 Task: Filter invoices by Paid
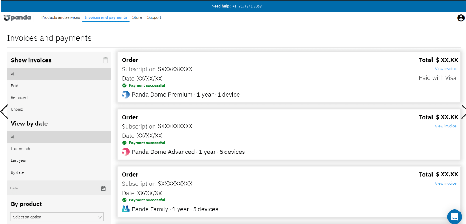point(59,86)
